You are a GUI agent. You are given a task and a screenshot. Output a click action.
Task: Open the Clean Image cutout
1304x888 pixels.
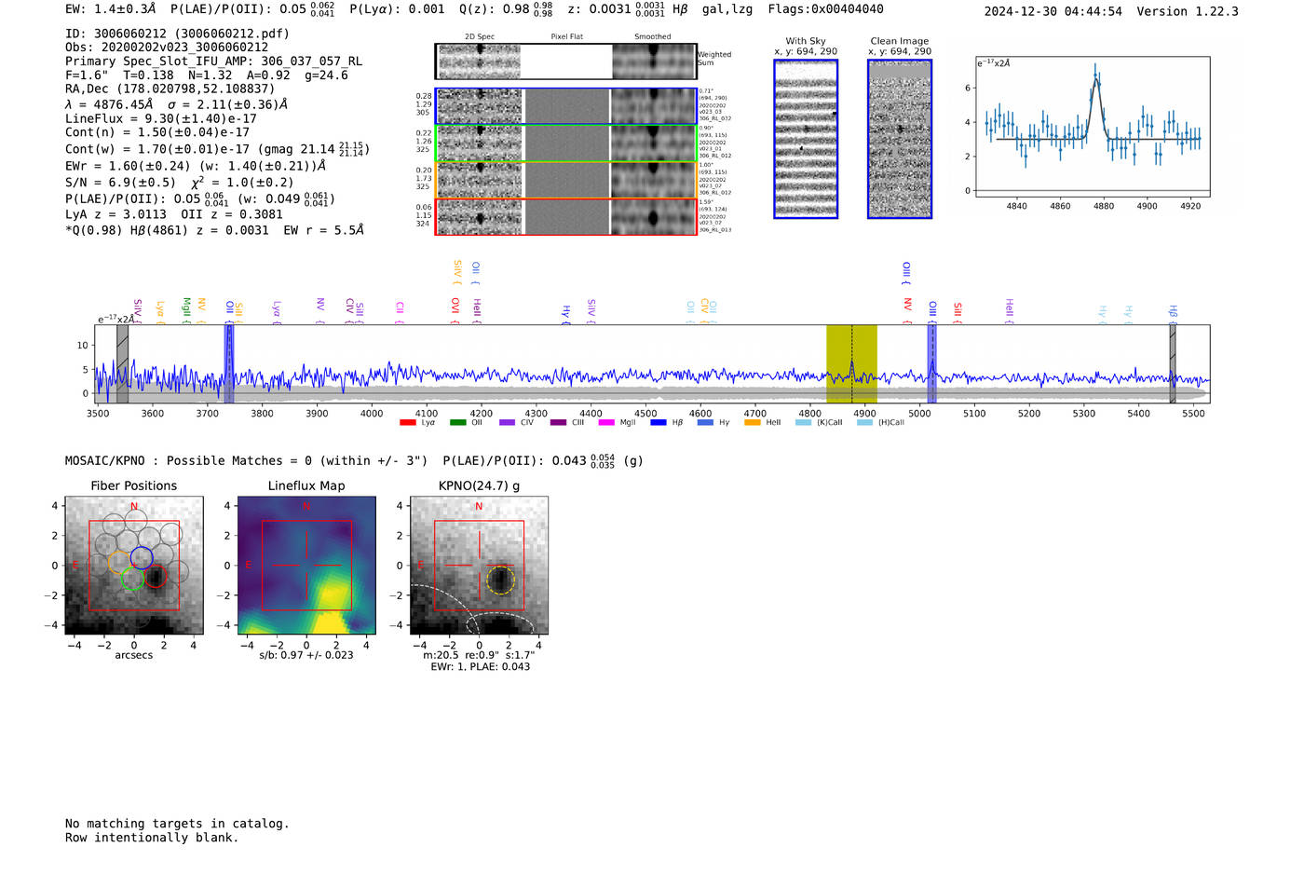(x=900, y=139)
